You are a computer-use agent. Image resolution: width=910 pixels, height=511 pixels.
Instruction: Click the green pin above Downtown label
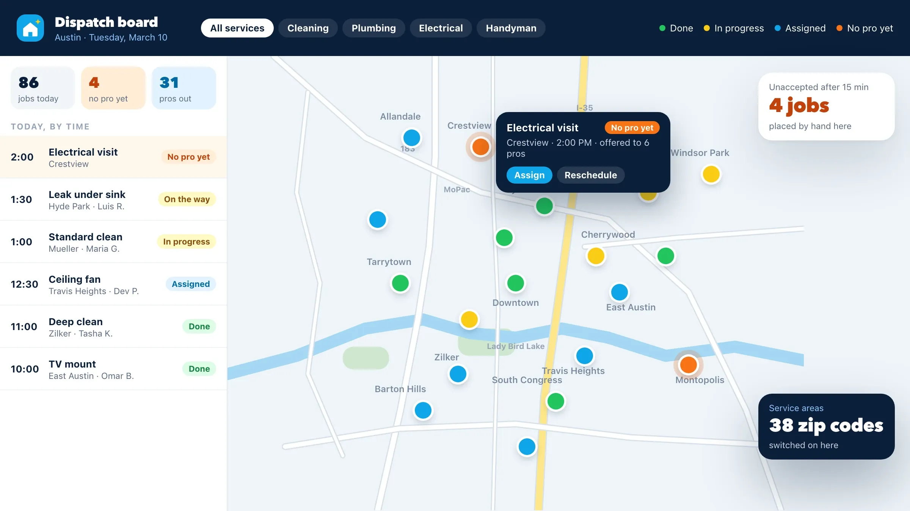516,283
